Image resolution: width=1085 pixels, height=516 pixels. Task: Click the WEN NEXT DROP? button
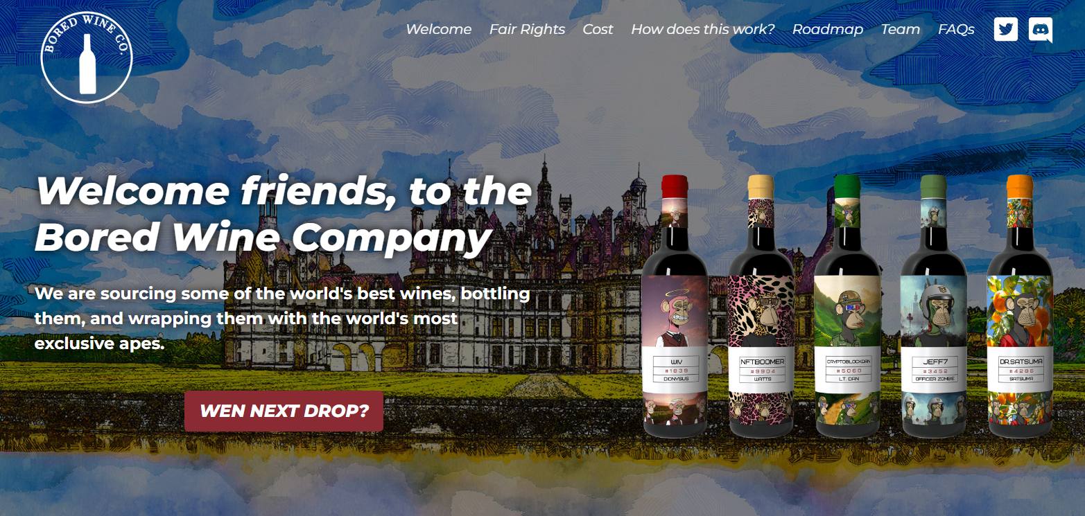[284, 411]
